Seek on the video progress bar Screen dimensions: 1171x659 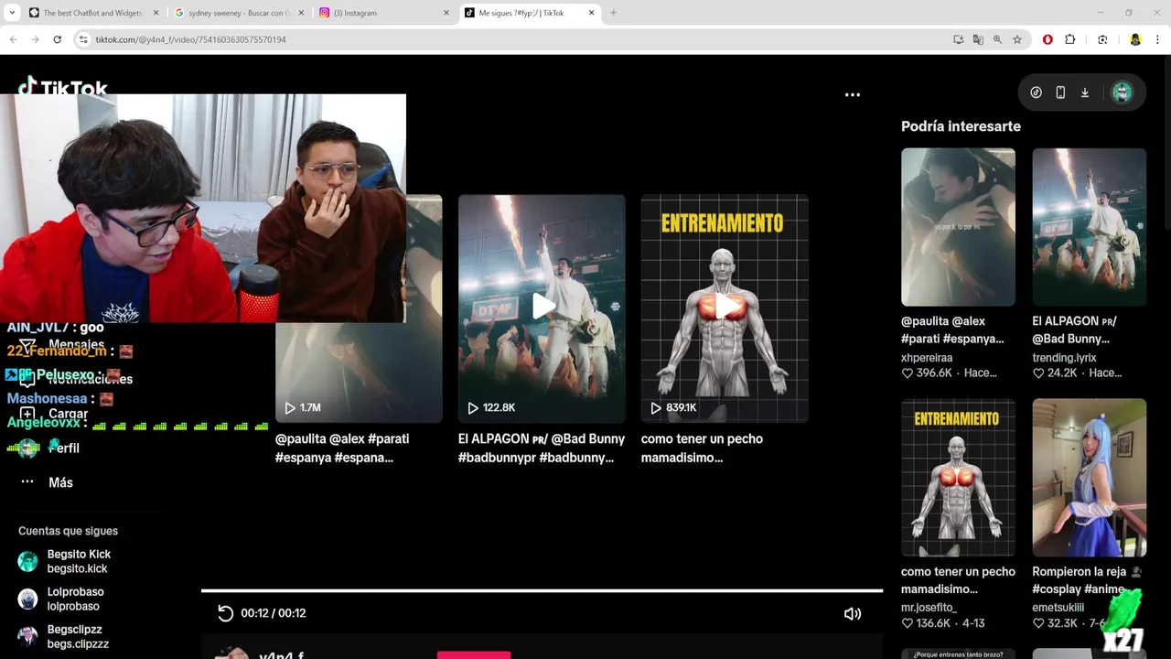542,591
